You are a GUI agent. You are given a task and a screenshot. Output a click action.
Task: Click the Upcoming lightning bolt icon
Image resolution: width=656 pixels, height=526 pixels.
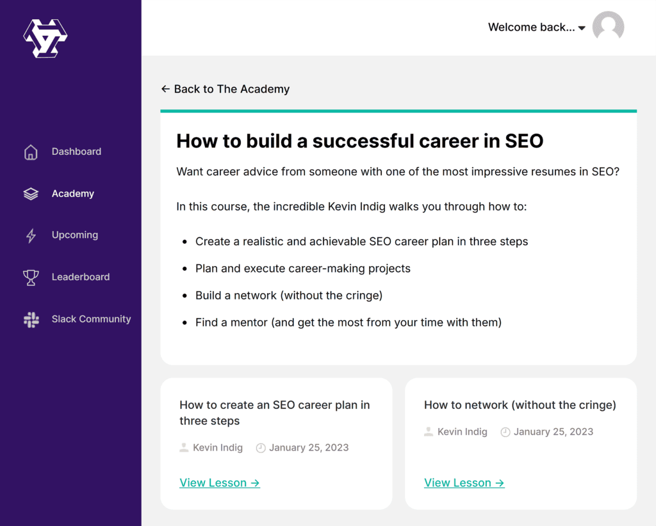tap(31, 235)
